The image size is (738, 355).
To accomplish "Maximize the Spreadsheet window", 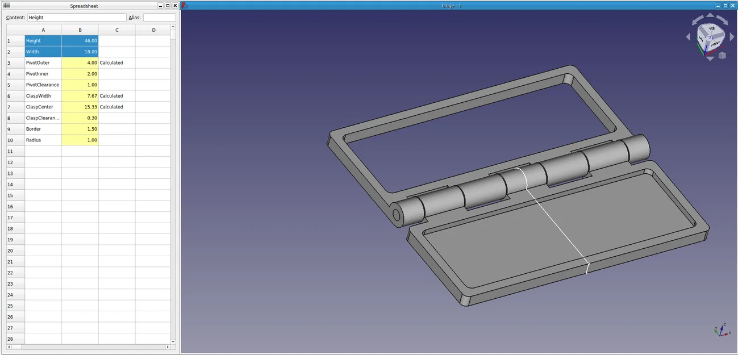I will click(168, 5).
